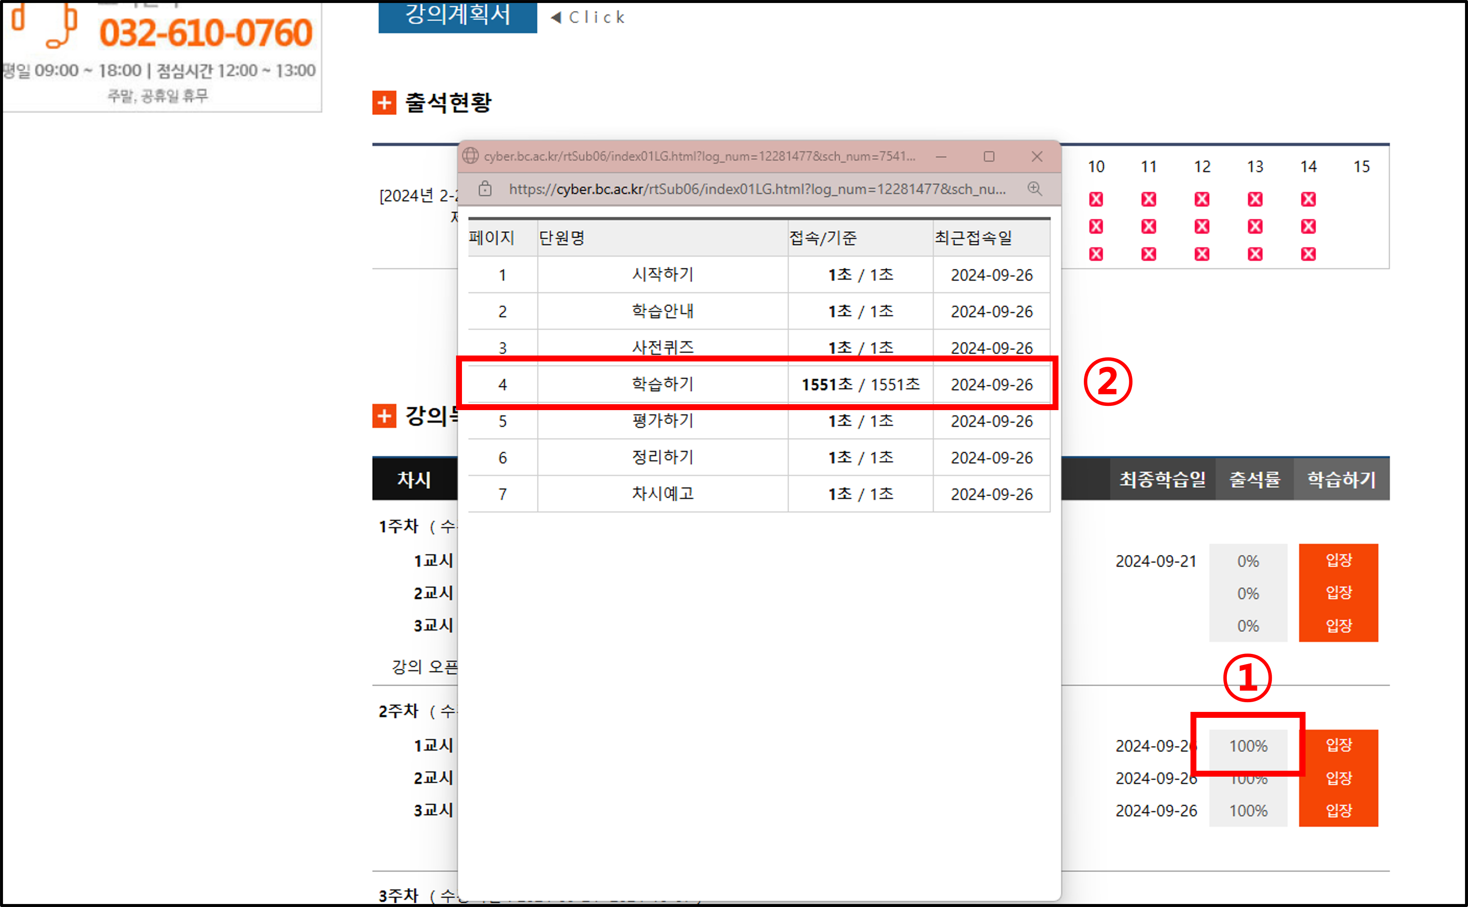Click top X attendance mark under week 12
1468x907 pixels.
point(1202,199)
